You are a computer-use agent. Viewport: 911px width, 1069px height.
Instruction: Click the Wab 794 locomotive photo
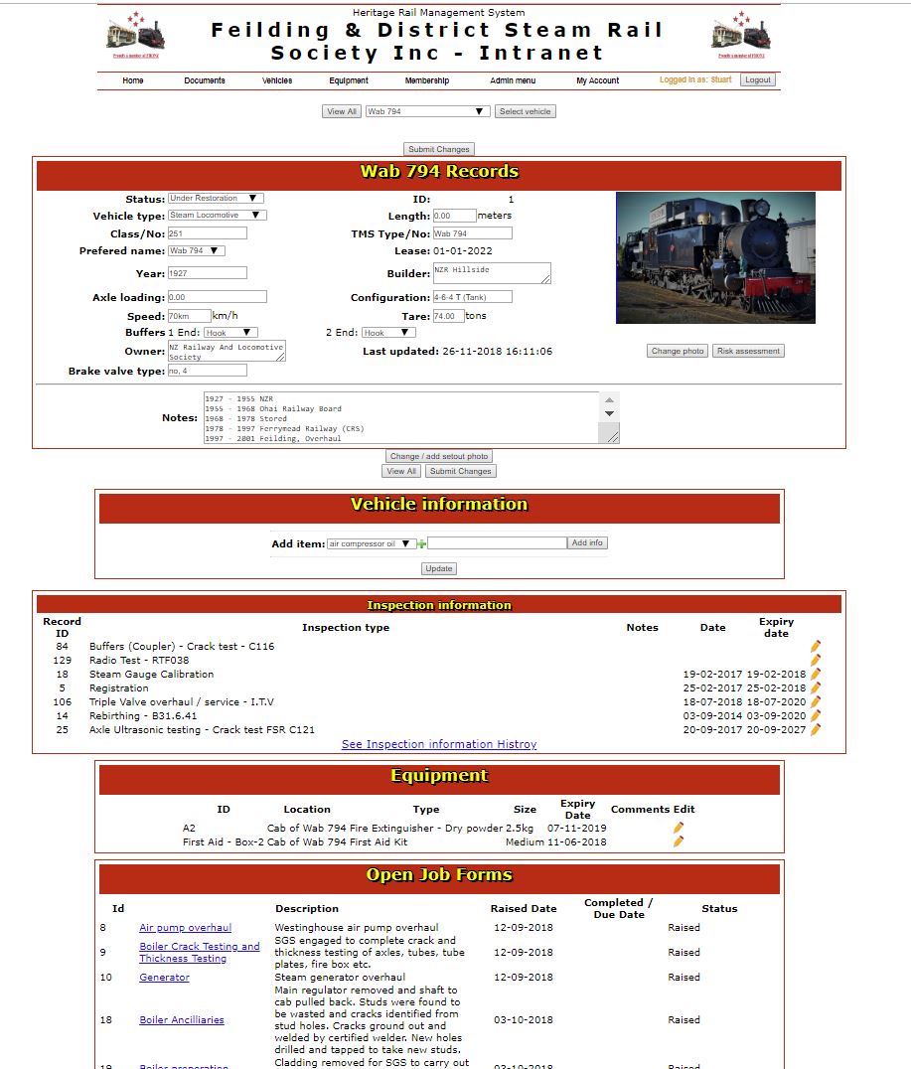(x=715, y=257)
